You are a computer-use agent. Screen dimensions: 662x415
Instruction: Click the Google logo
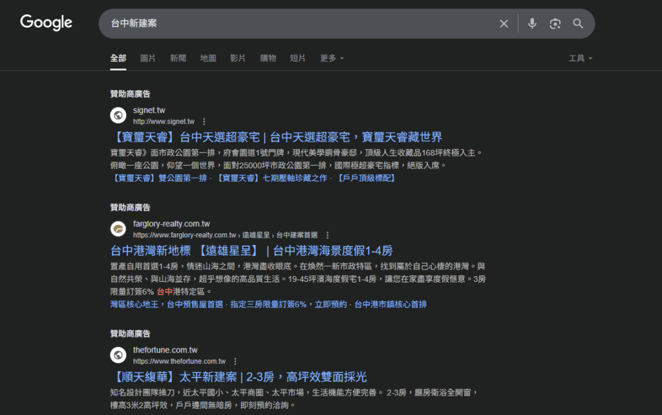click(x=46, y=23)
